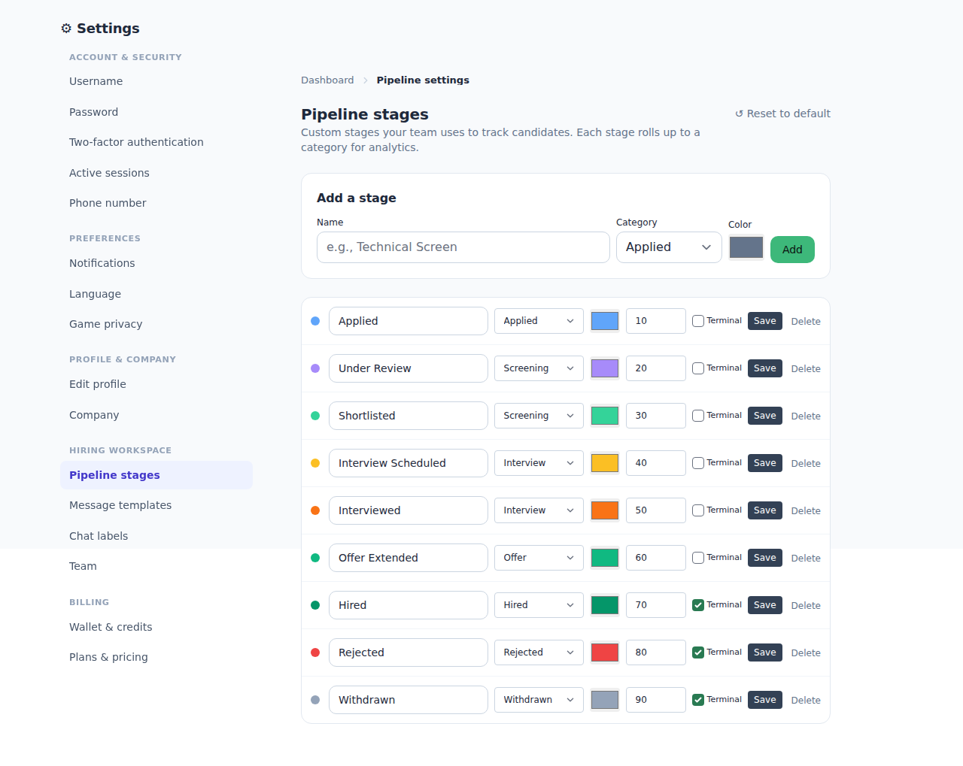
Task: Open yellow color swatch for Interview Scheduled
Action: (x=605, y=463)
